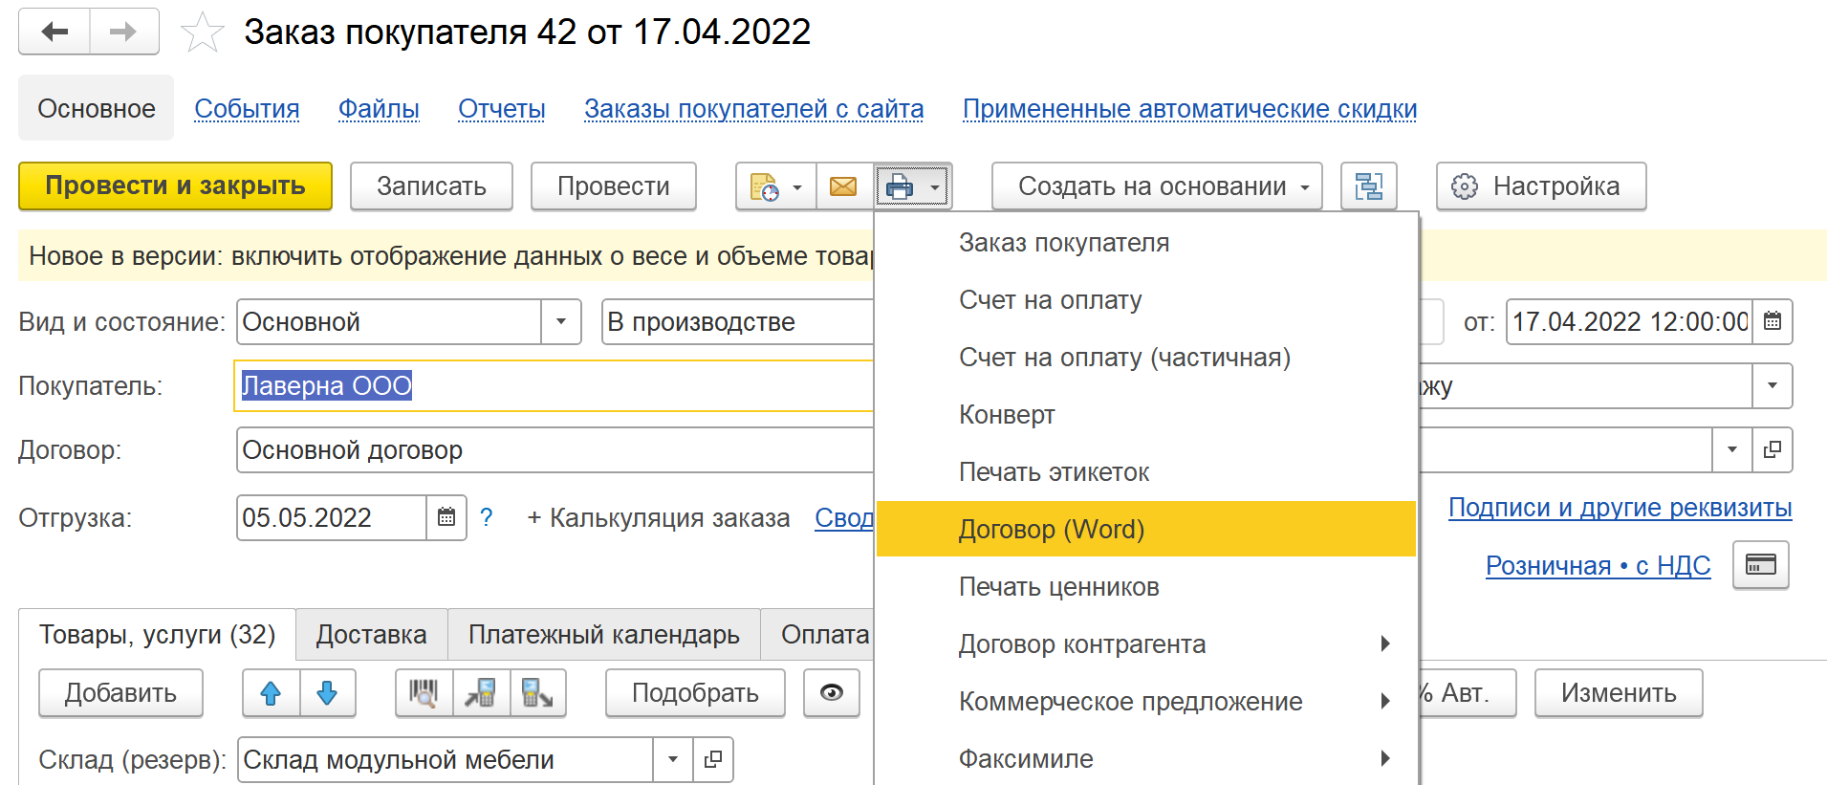Choose Конверт from the print menu
This screenshot has width=1827, height=785.
1146,415
